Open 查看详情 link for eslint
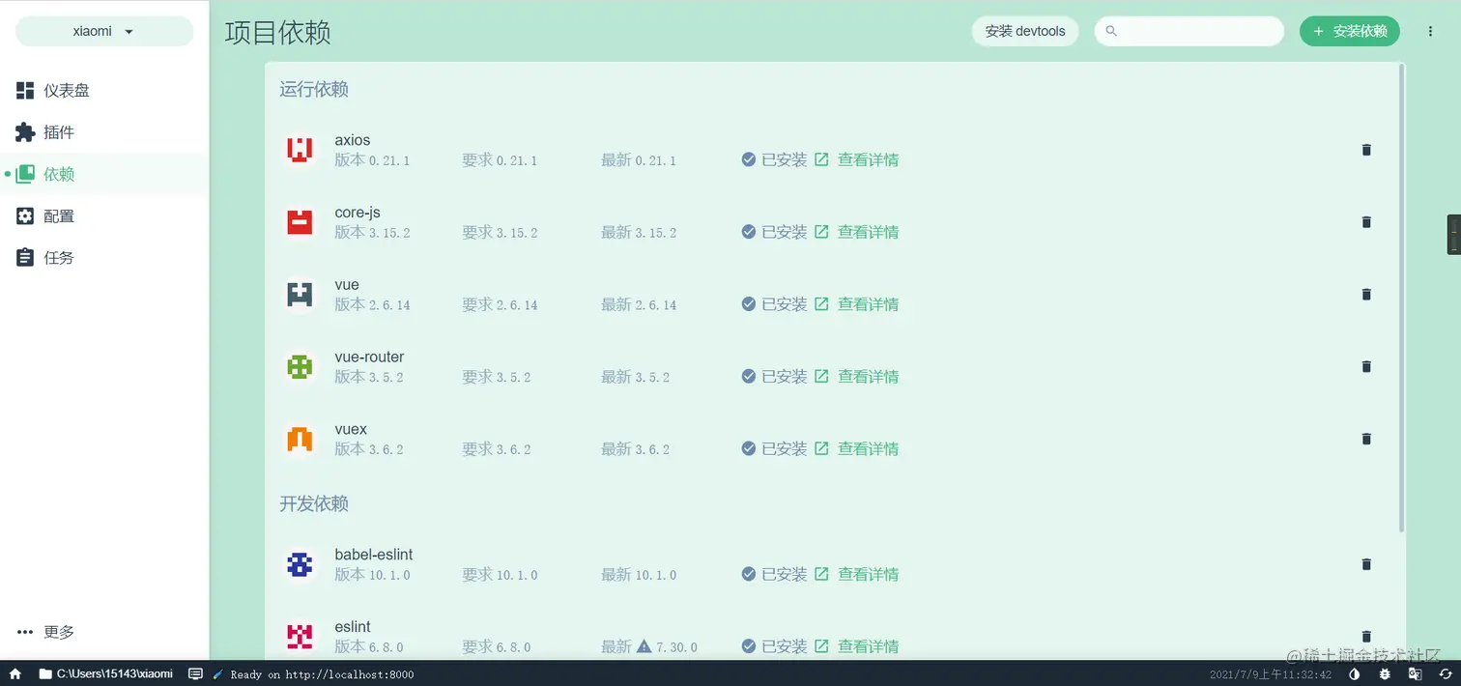 [857, 646]
